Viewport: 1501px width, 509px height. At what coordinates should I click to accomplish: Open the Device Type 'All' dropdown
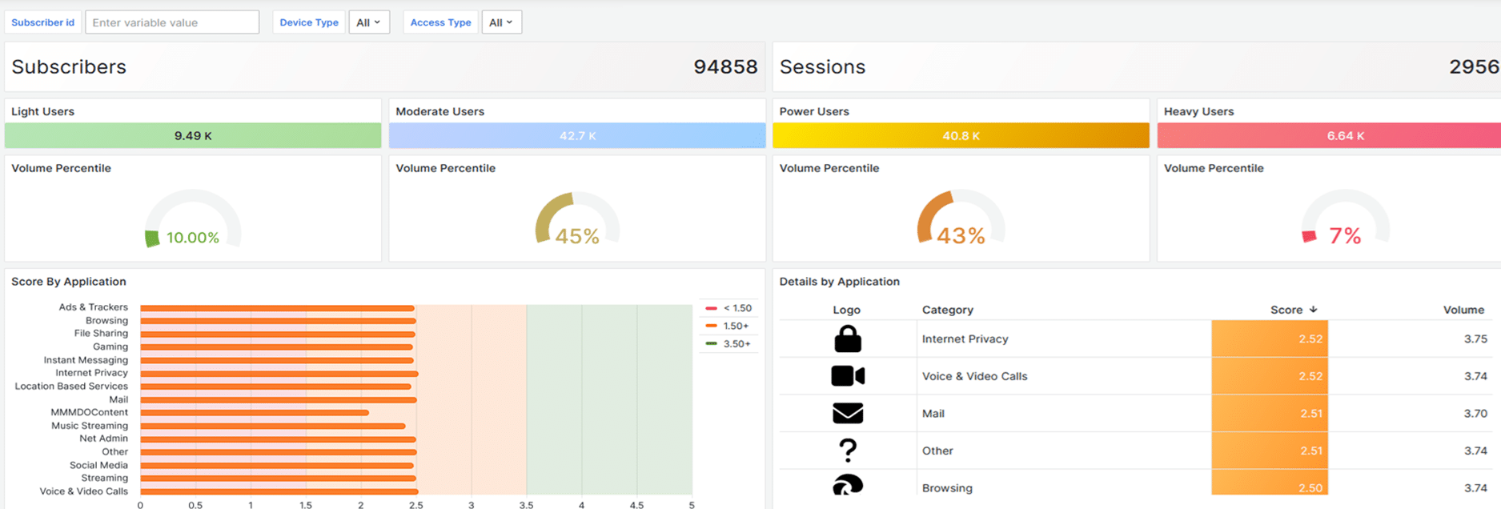click(x=369, y=22)
